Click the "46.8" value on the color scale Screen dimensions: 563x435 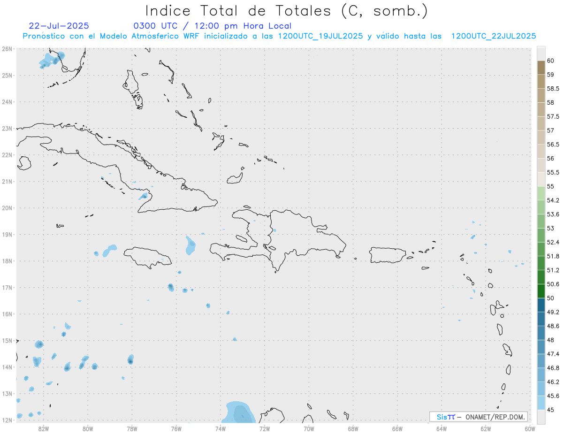[x=553, y=368]
